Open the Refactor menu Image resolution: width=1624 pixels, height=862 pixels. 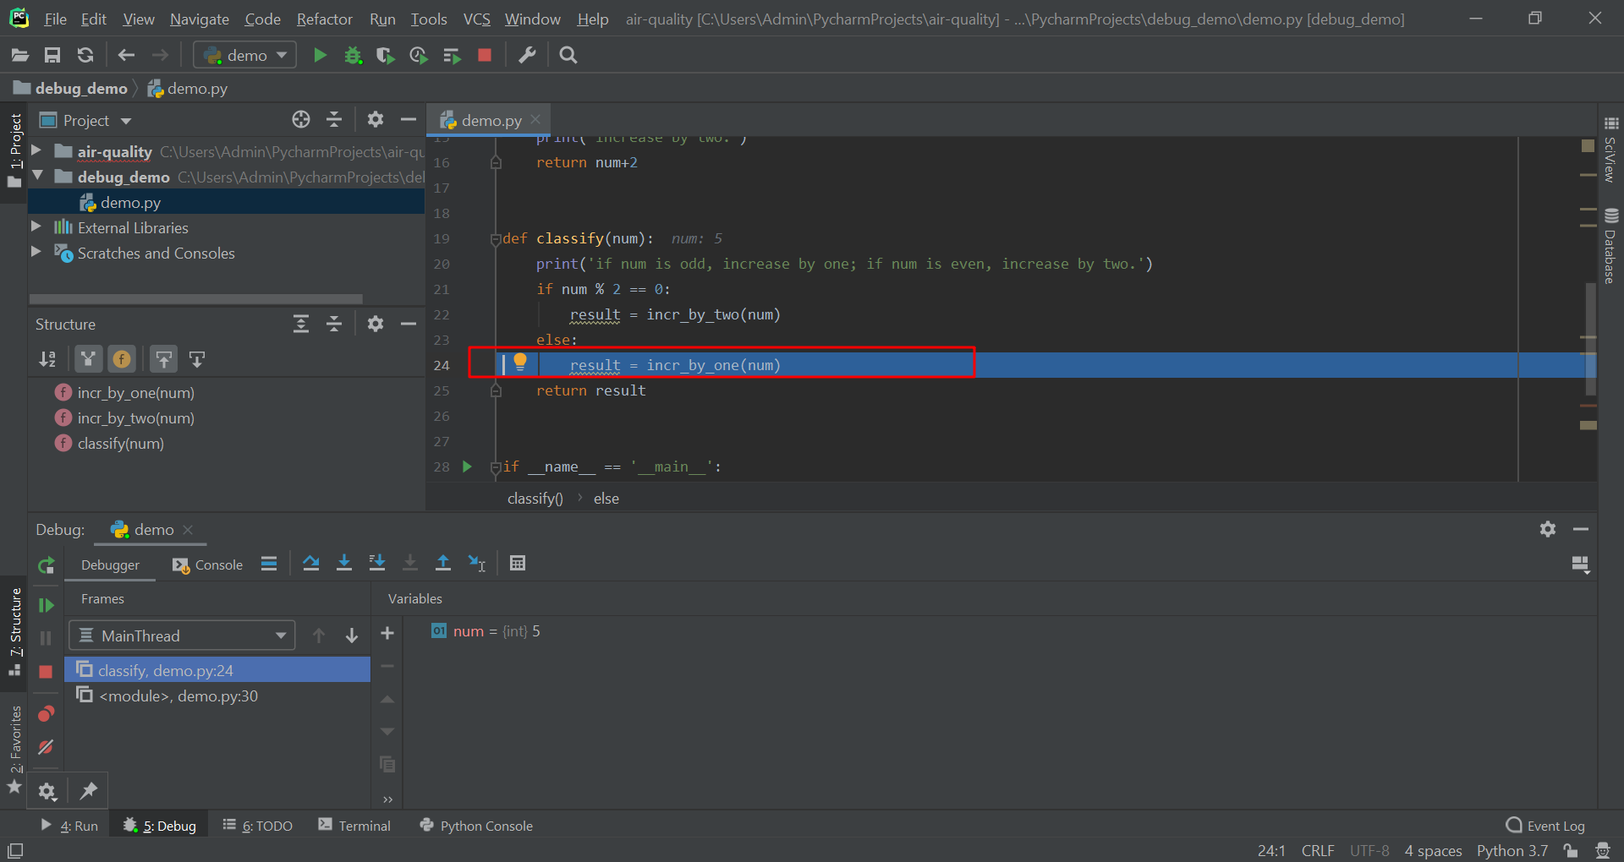(324, 19)
